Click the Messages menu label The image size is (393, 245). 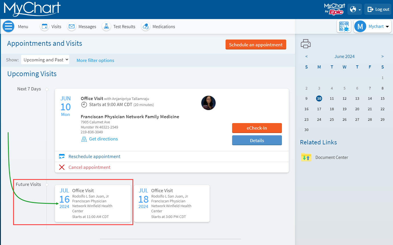[x=87, y=26]
